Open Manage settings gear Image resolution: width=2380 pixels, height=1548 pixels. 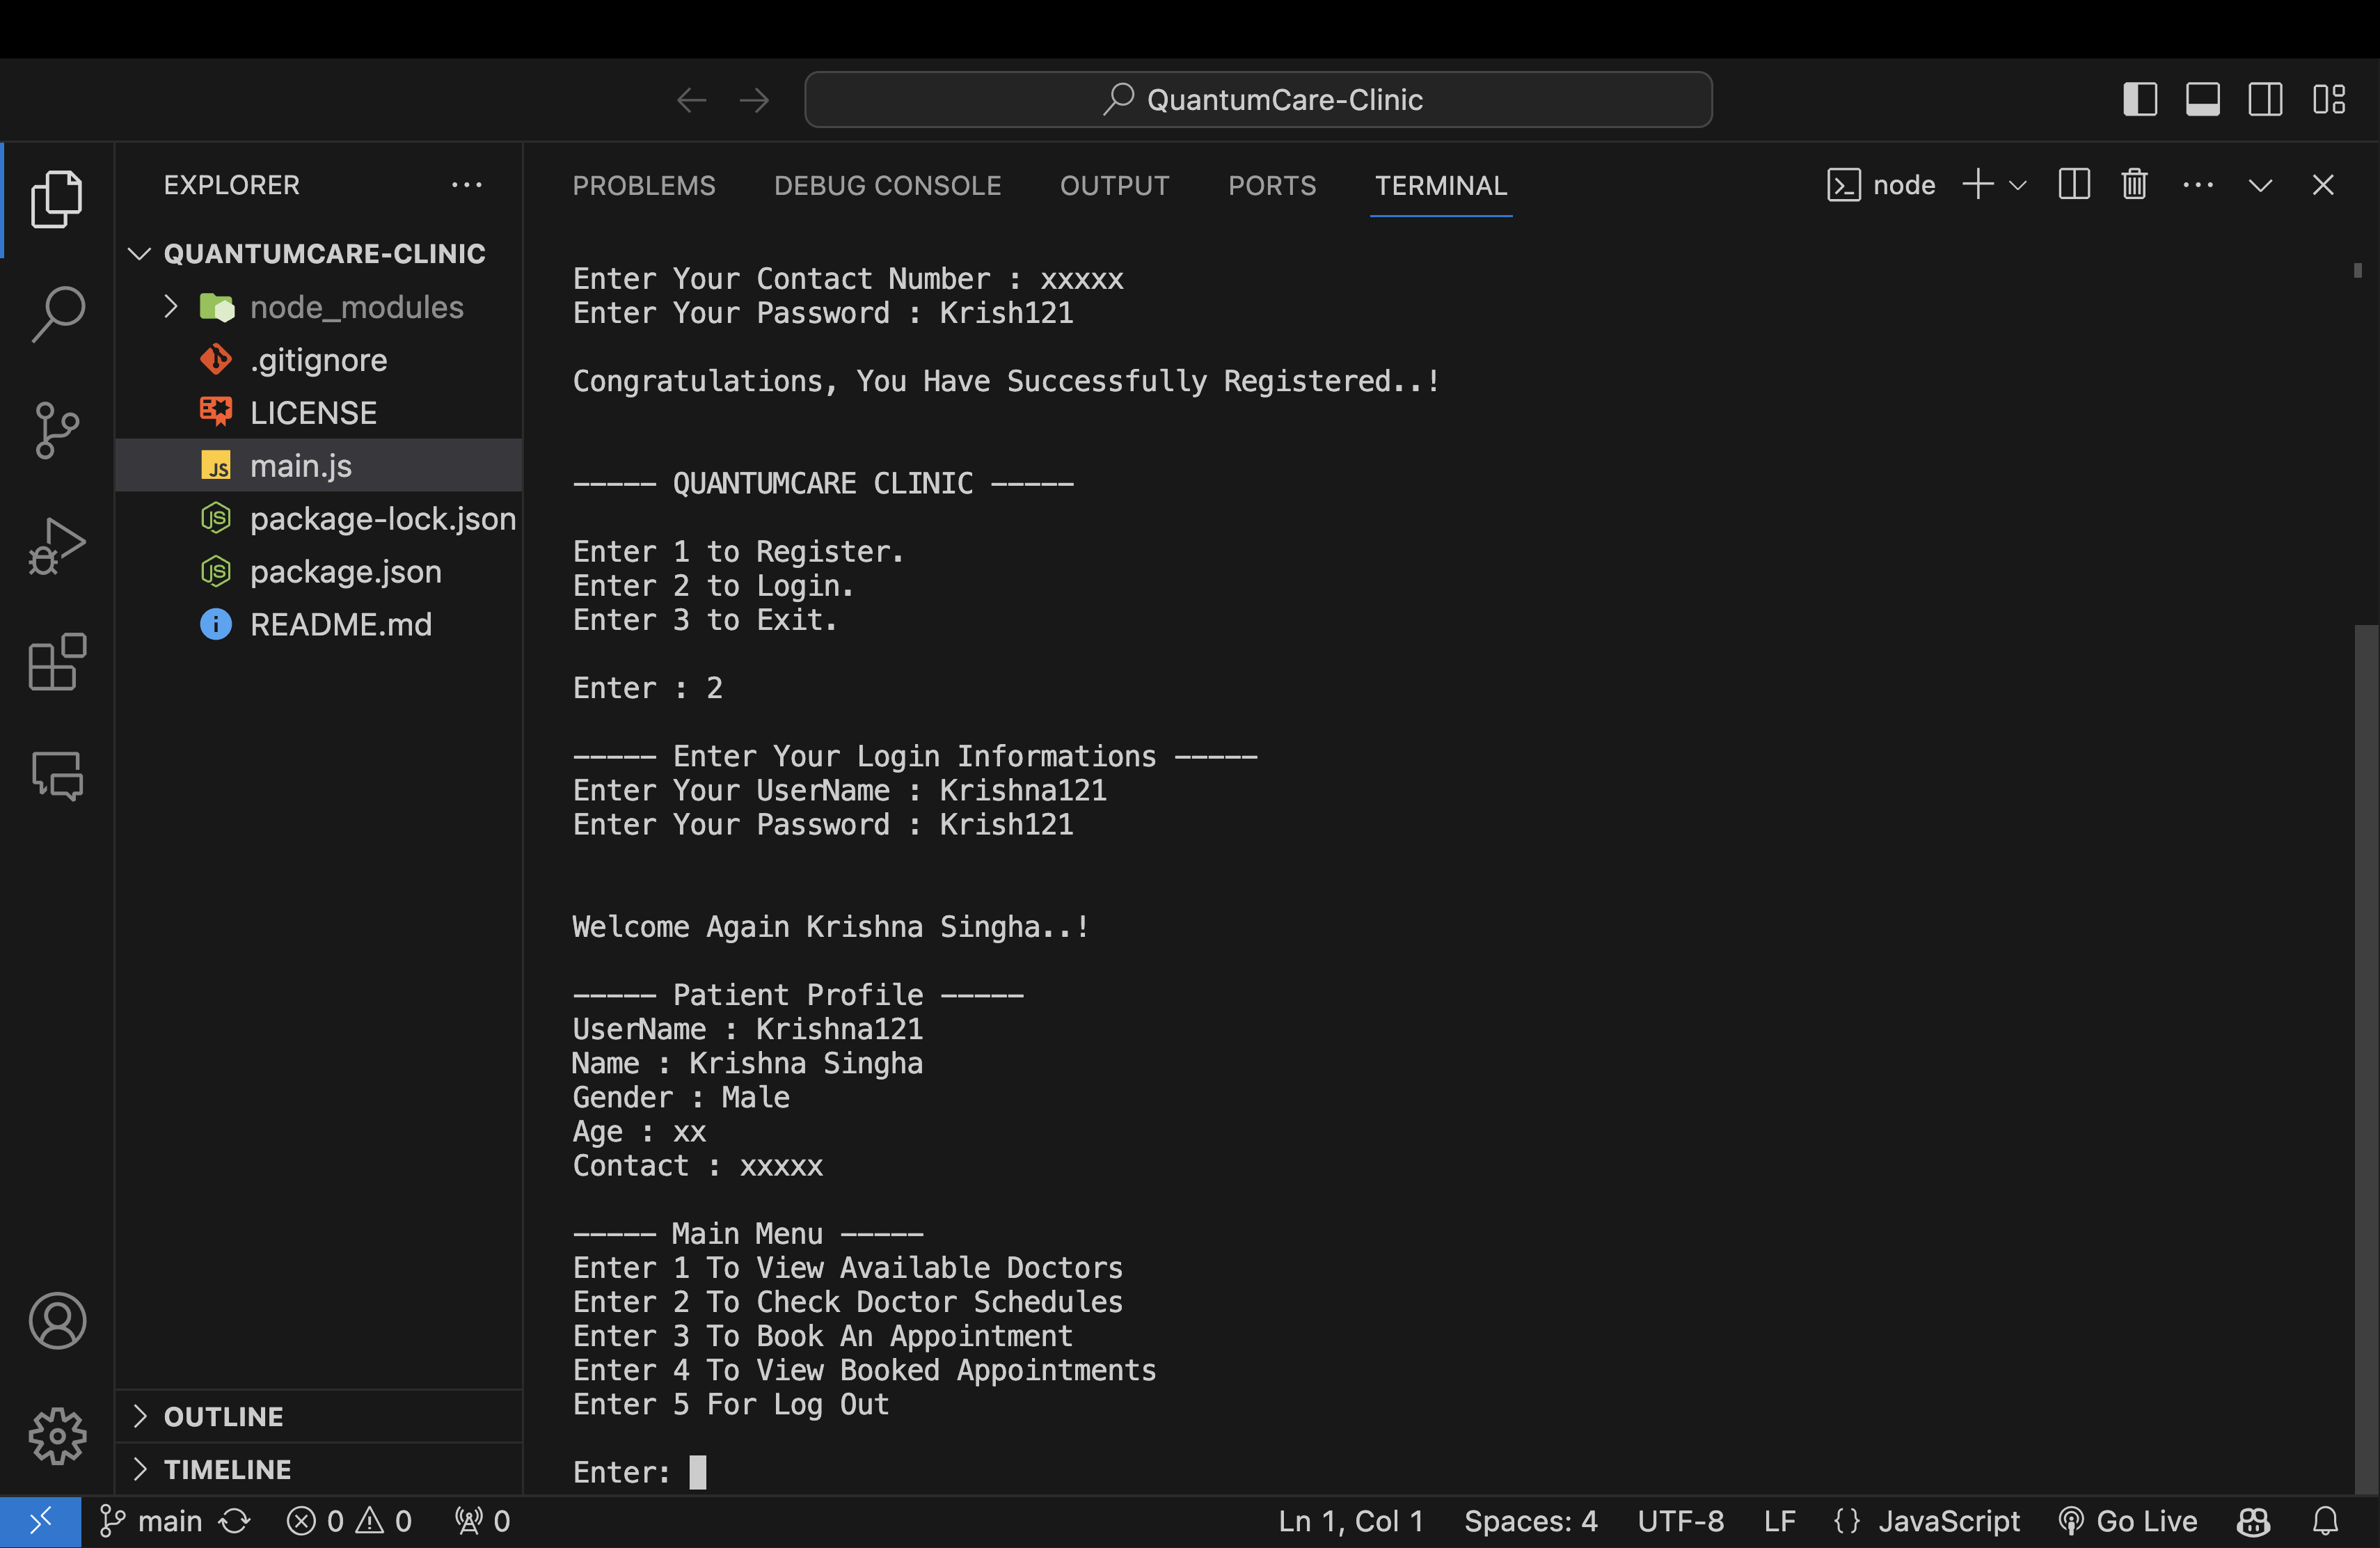point(57,1436)
